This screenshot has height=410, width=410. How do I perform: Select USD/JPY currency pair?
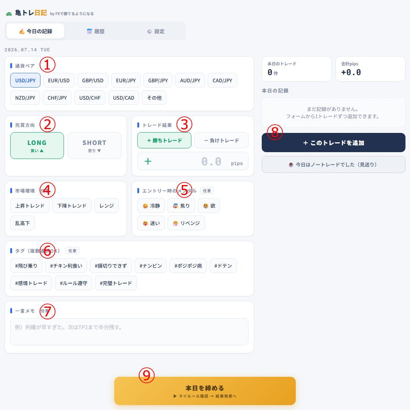pyautogui.click(x=25, y=80)
